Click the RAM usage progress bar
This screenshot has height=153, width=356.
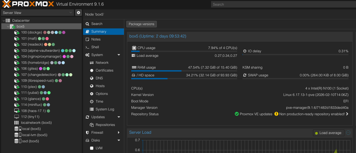(x=184, y=71)
